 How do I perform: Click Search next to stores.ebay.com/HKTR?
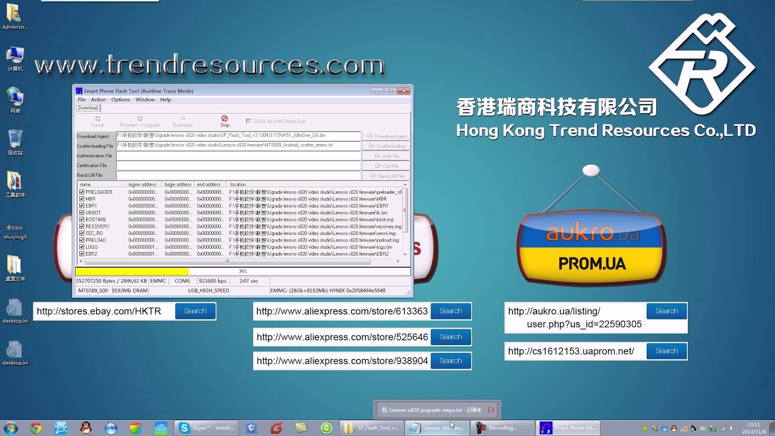(x=195, y=311)
